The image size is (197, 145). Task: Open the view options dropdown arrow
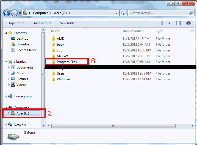point(169,23)
